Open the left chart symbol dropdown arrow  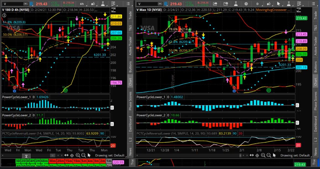coord(25,4)
